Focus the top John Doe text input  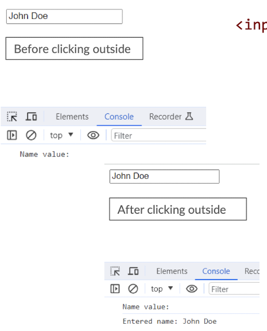64,17
